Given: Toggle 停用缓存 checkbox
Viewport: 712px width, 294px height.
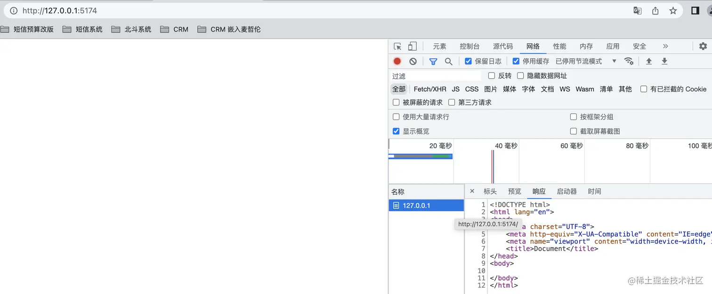Looking at the screenshot, I should click(516, 61).
